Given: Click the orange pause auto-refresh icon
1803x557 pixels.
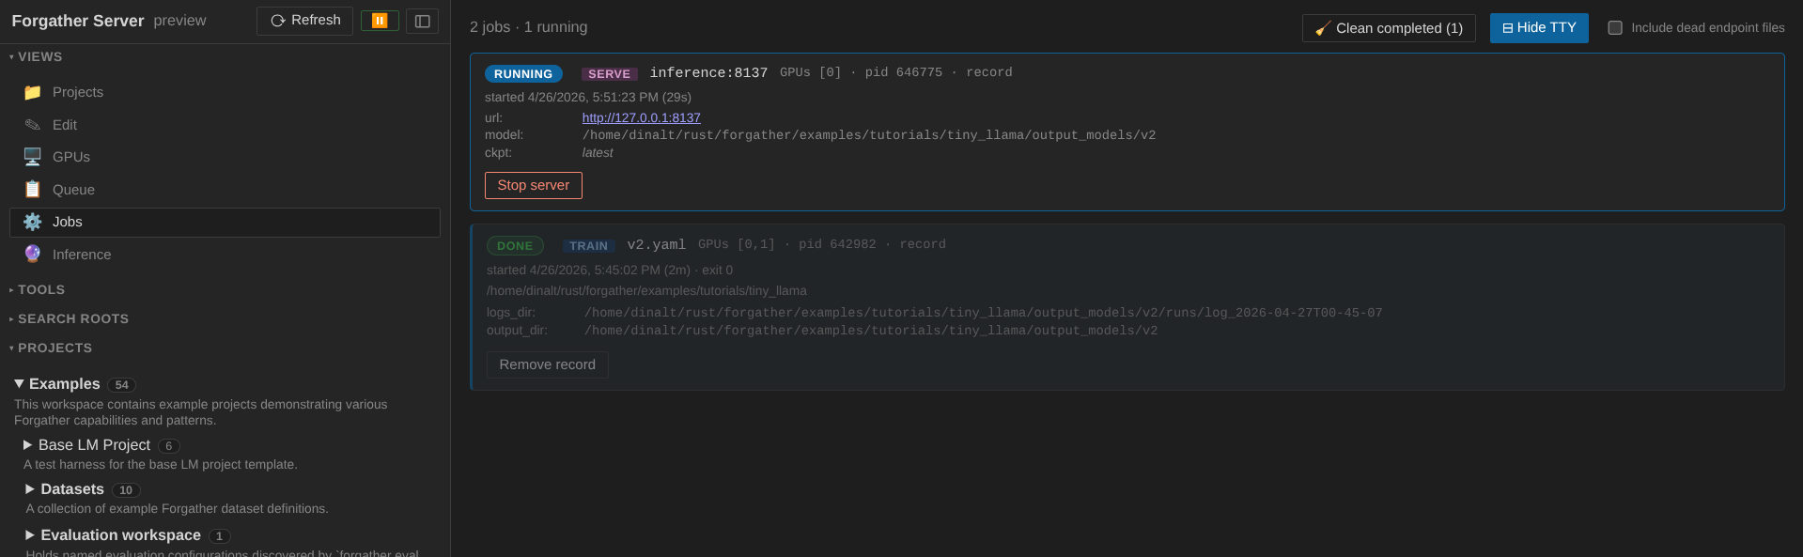Looking at the screenshot, I should pyautogui.click(x=380, y=21).
